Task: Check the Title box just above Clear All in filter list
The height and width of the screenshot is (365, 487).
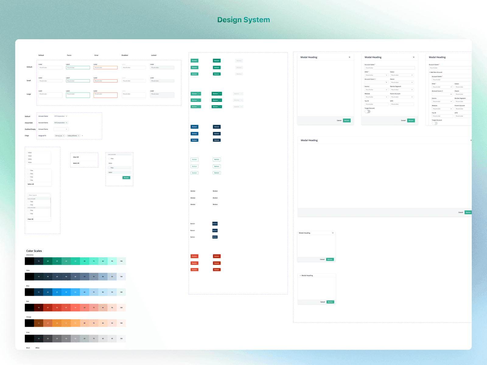Action: 29,214
